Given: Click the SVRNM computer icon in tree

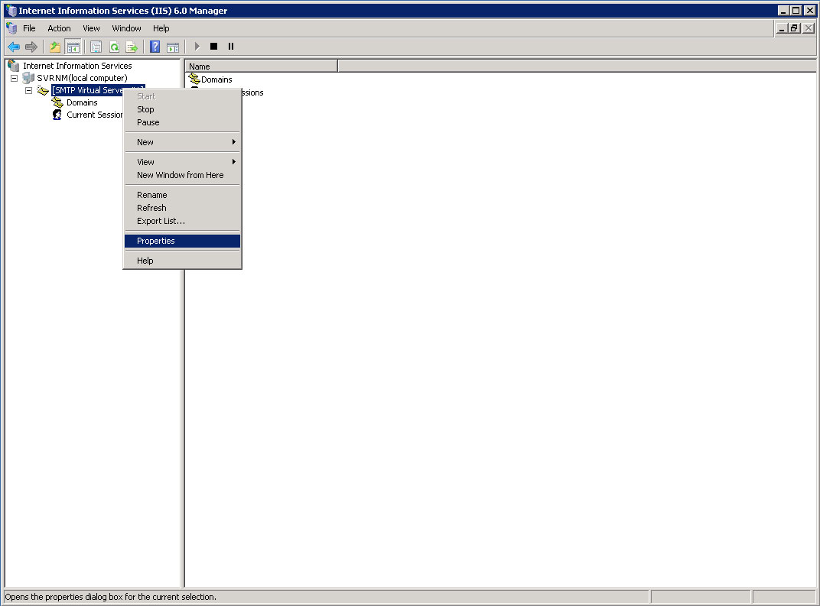Looking at the screenshot, I should [x=28, y=78].
